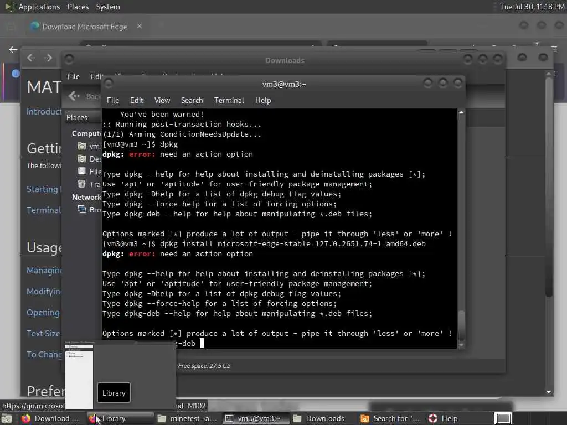Click 'Network' heading in Places sidebar
The height and width of the screenshot is (425, 567).
(86, 197)
